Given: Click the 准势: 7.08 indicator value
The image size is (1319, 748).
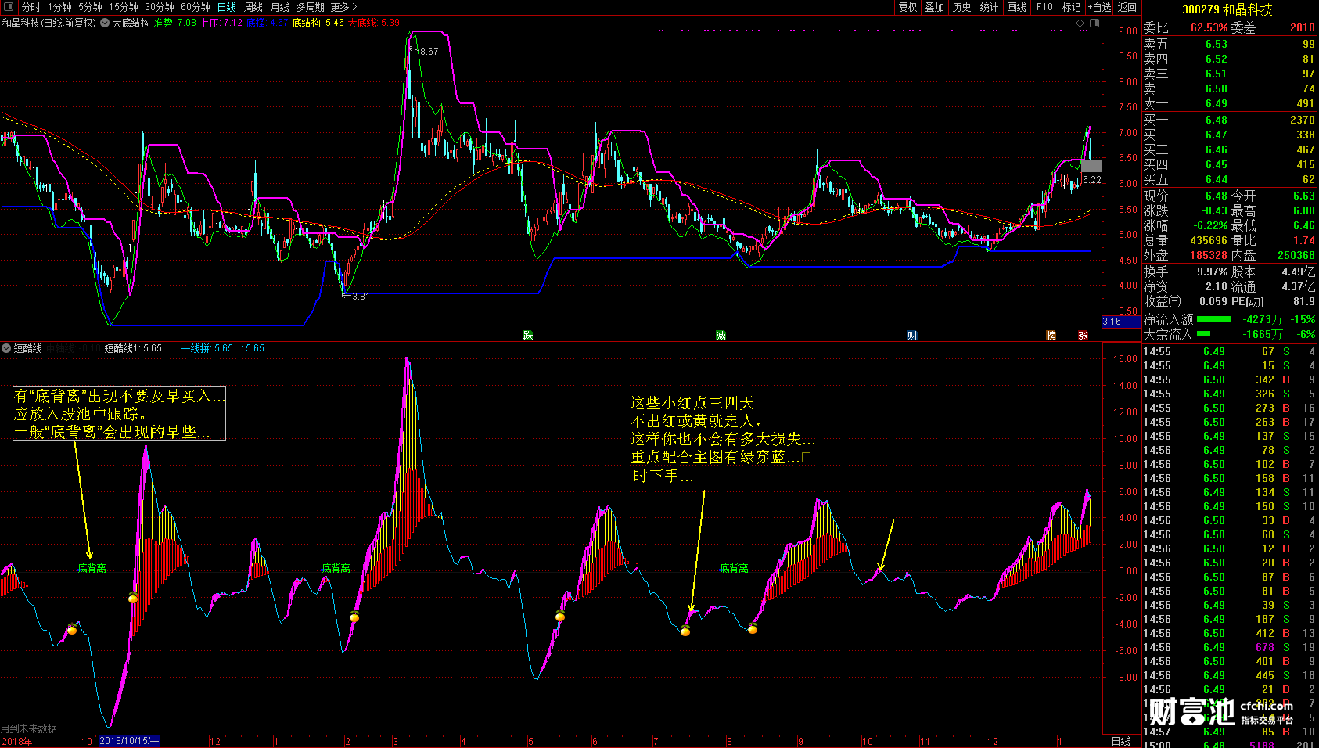Looking at the screenshot, I should [x=174, y=23].
